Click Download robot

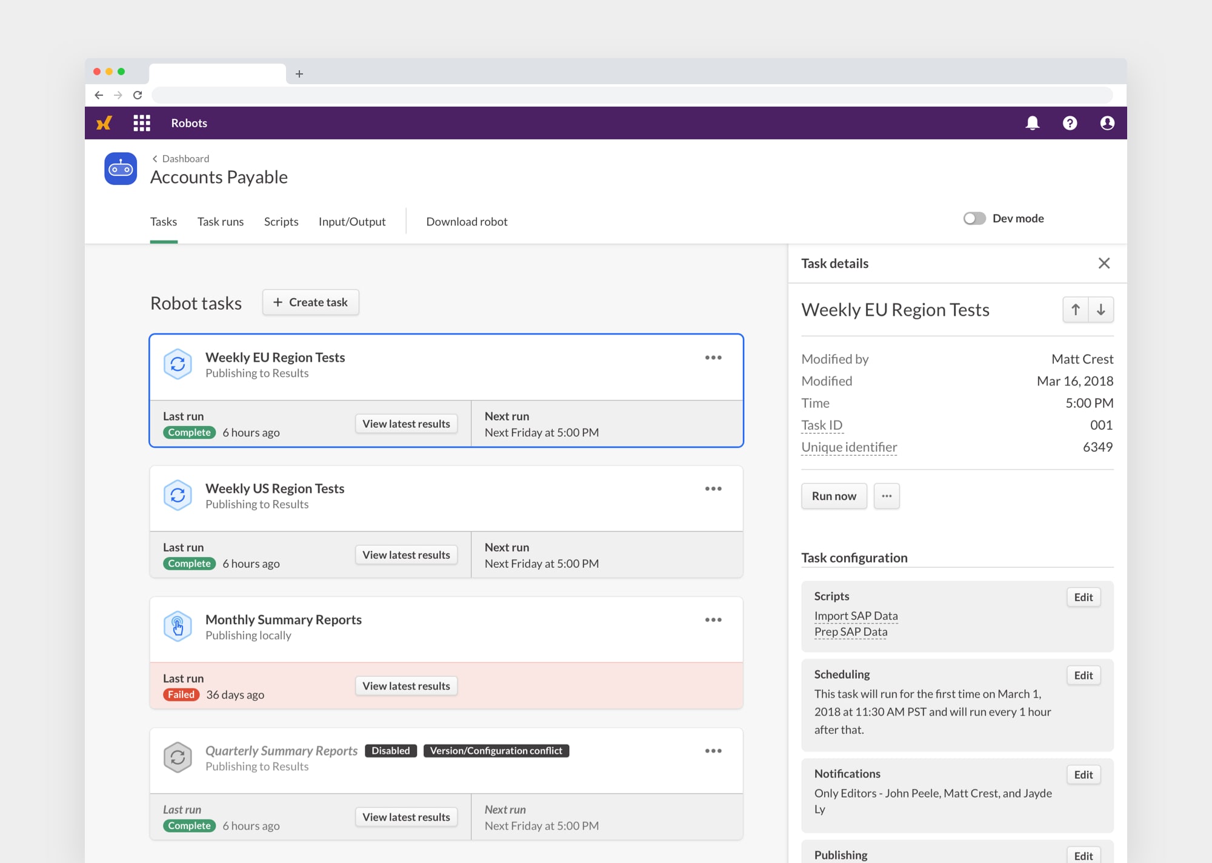pos(467,222)
